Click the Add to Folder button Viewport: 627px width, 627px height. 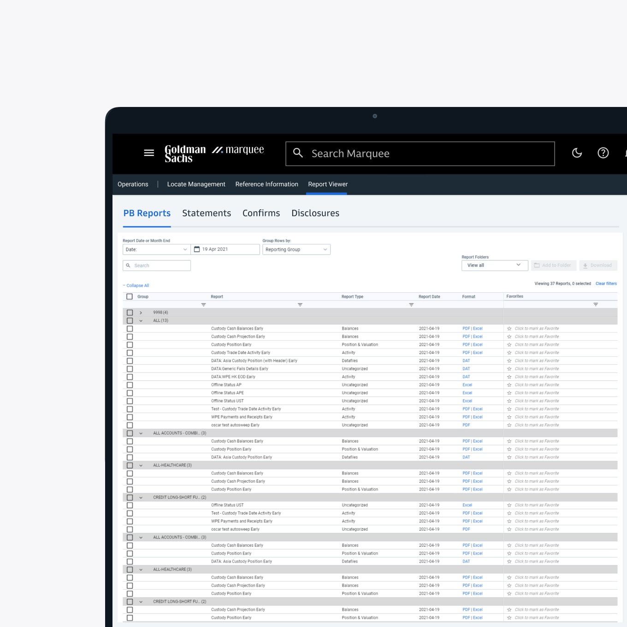pyautogui.click(x=553, y=265)
